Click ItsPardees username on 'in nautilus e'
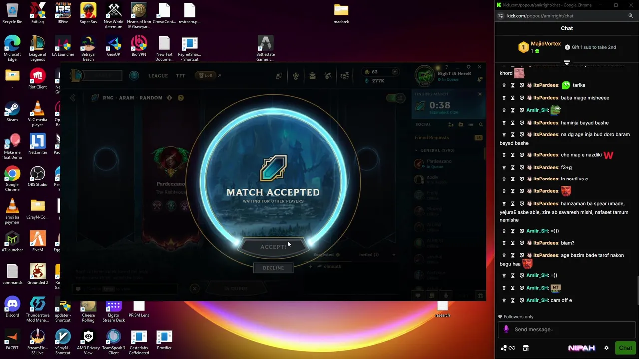 coord(546,179)
